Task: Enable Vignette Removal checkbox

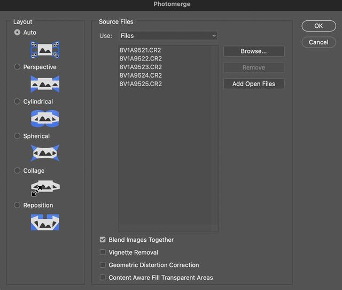Action: [103, 252]
